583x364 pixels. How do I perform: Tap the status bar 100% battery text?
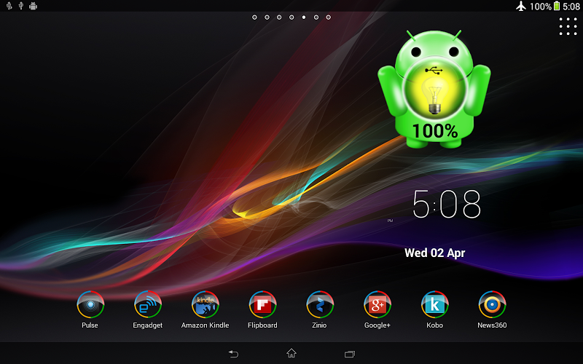pyautogui.click(x=540, y=7)
